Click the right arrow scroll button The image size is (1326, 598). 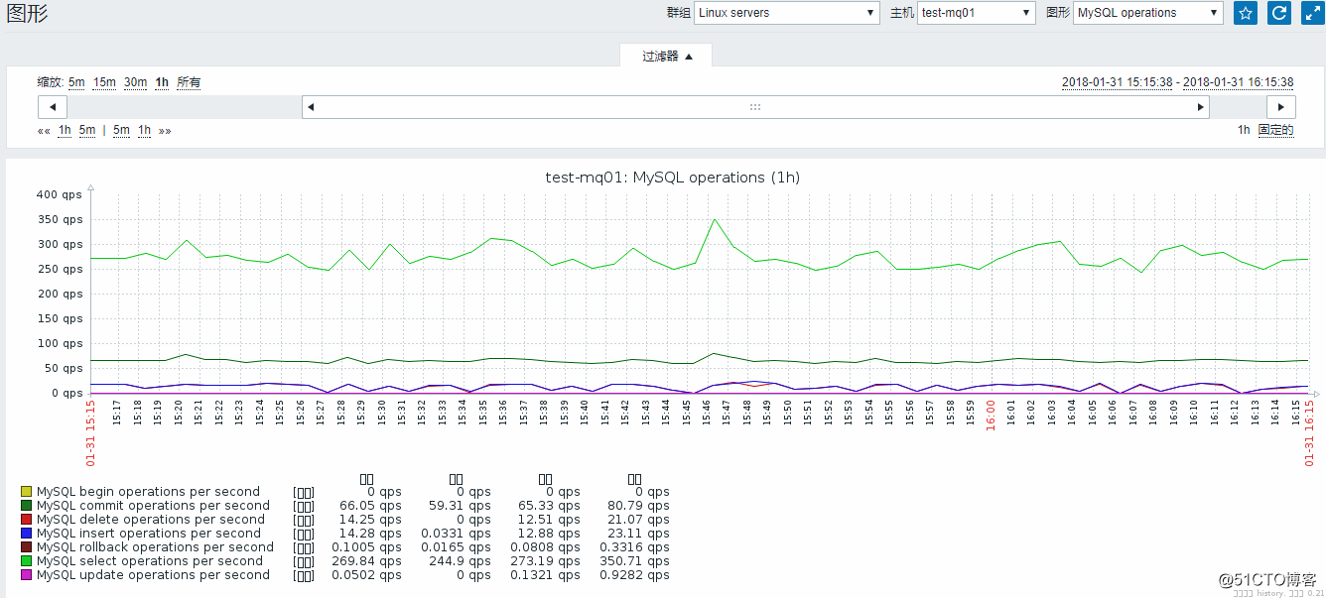pos(1281,107)
